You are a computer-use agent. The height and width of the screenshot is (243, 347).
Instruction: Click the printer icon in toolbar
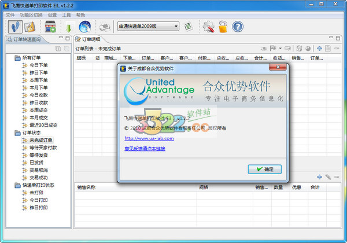click(x=105, y=27)
